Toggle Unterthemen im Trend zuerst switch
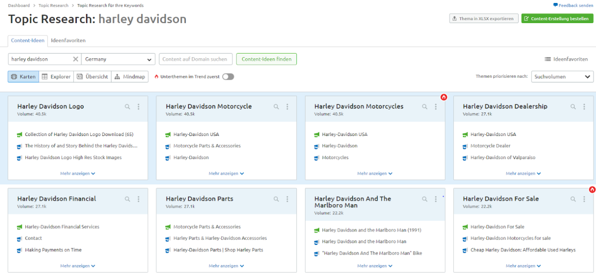Screen dimensions: 596x275 click(228, 77)
